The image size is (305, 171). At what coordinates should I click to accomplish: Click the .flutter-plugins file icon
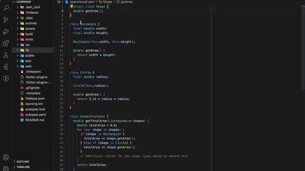pyautogui.click(x=22, y=77)
